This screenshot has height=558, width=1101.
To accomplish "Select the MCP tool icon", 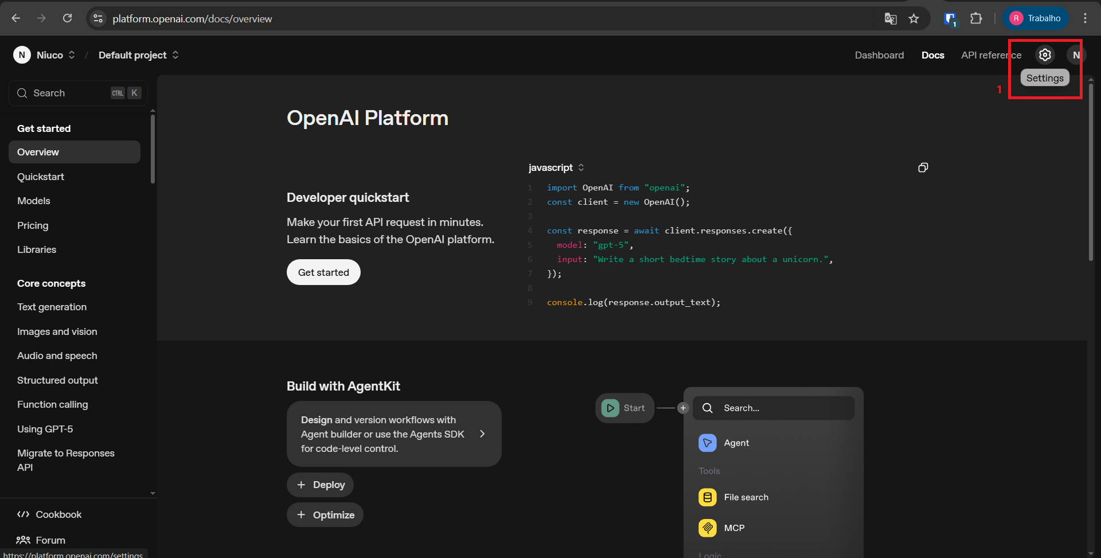I will pos(708,528).
